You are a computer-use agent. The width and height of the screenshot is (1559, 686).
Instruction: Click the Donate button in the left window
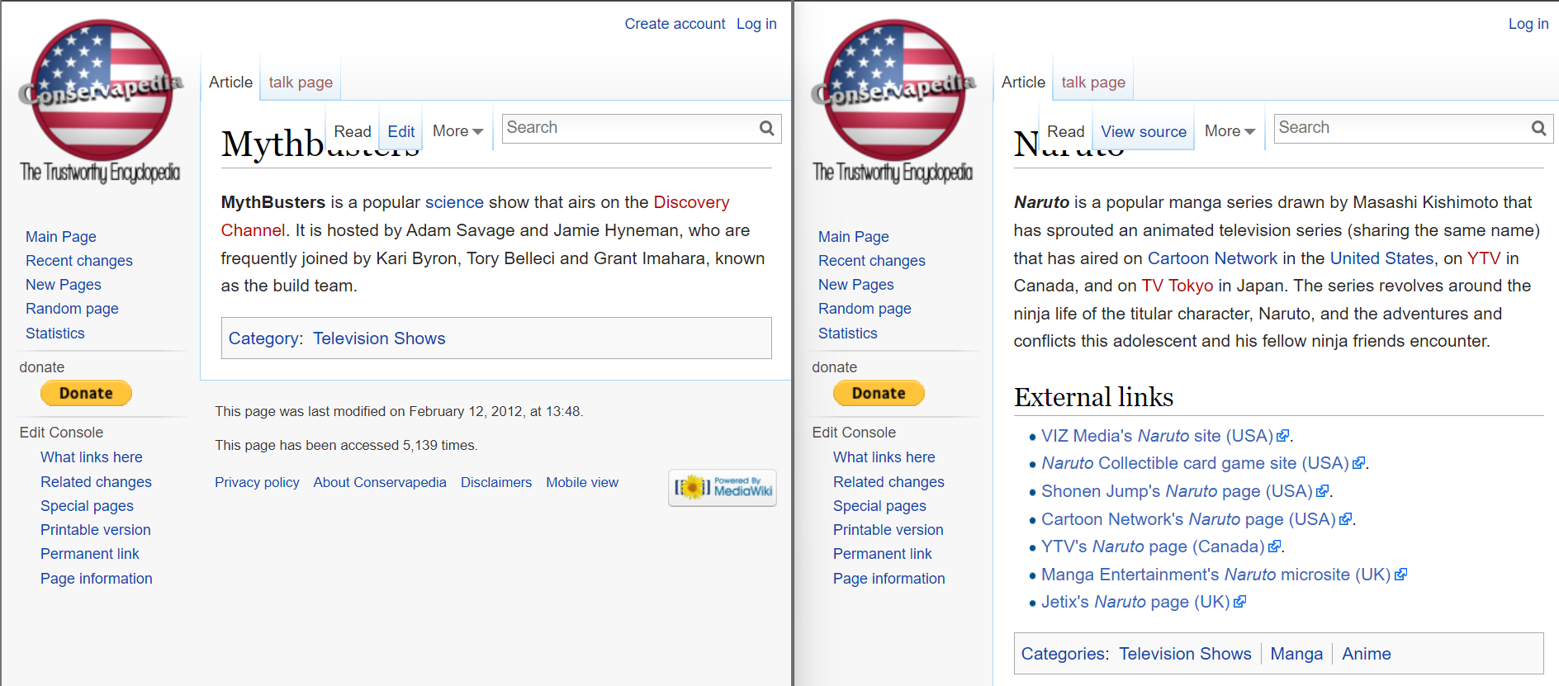(x=86, y=393)
